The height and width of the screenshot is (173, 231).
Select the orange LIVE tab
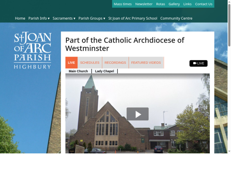pos(72,63)
